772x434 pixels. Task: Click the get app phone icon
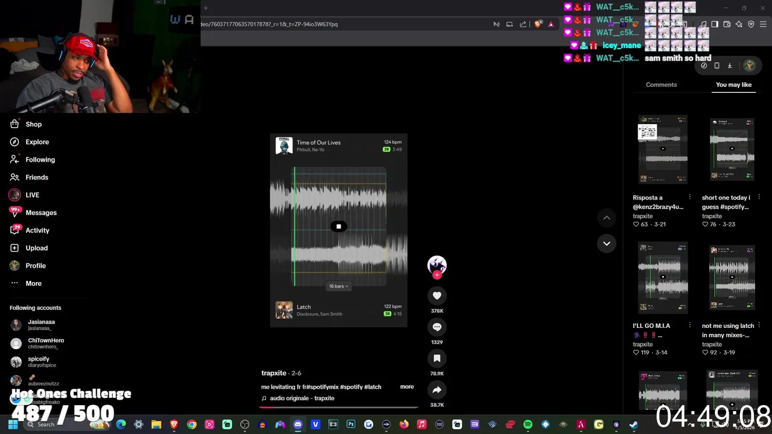coord(717,66)
